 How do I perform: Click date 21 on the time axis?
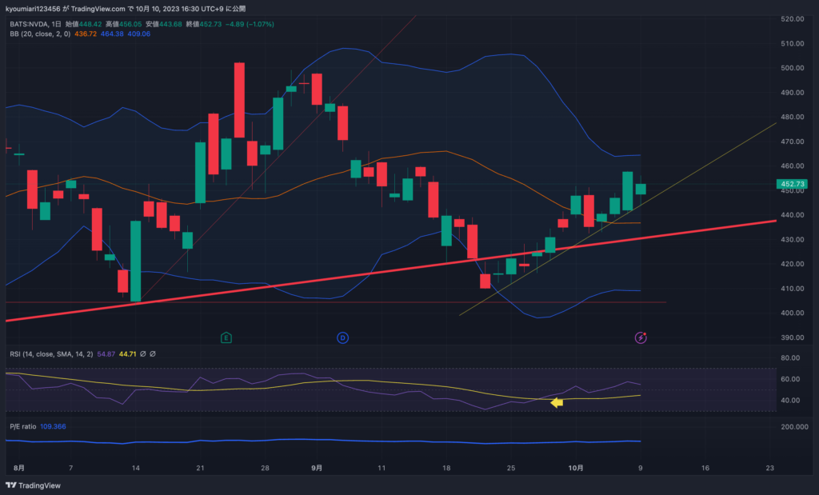pyautogui.click(x=200, y=468)
